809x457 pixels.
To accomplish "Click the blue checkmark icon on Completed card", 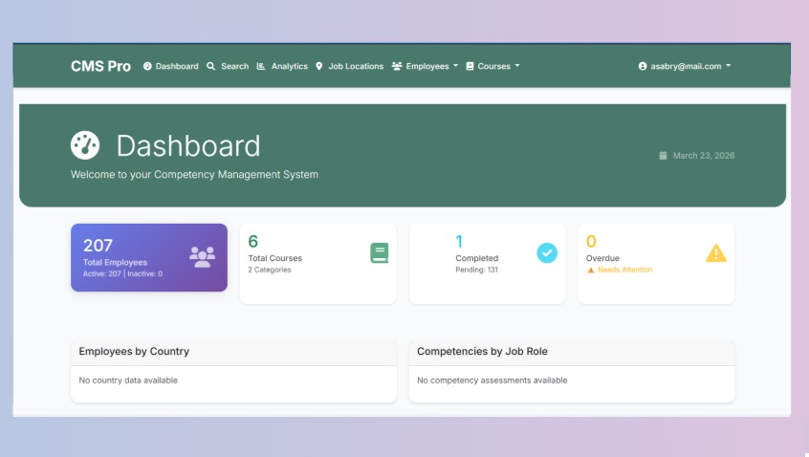I will 547,252.
